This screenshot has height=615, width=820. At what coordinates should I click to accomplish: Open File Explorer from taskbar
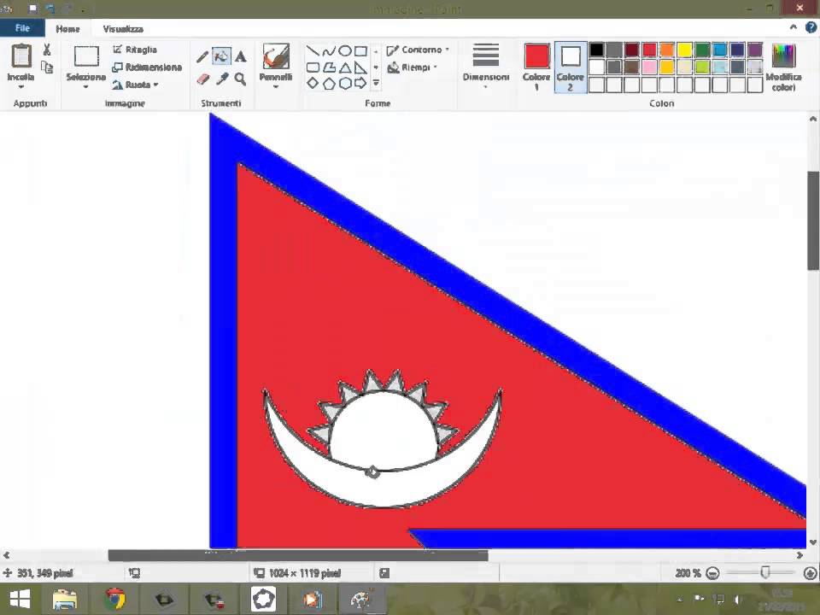[x=65, y=600]
